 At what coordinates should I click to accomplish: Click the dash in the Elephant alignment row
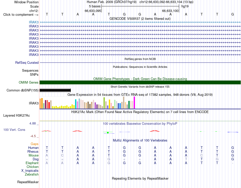coord(233,163)
